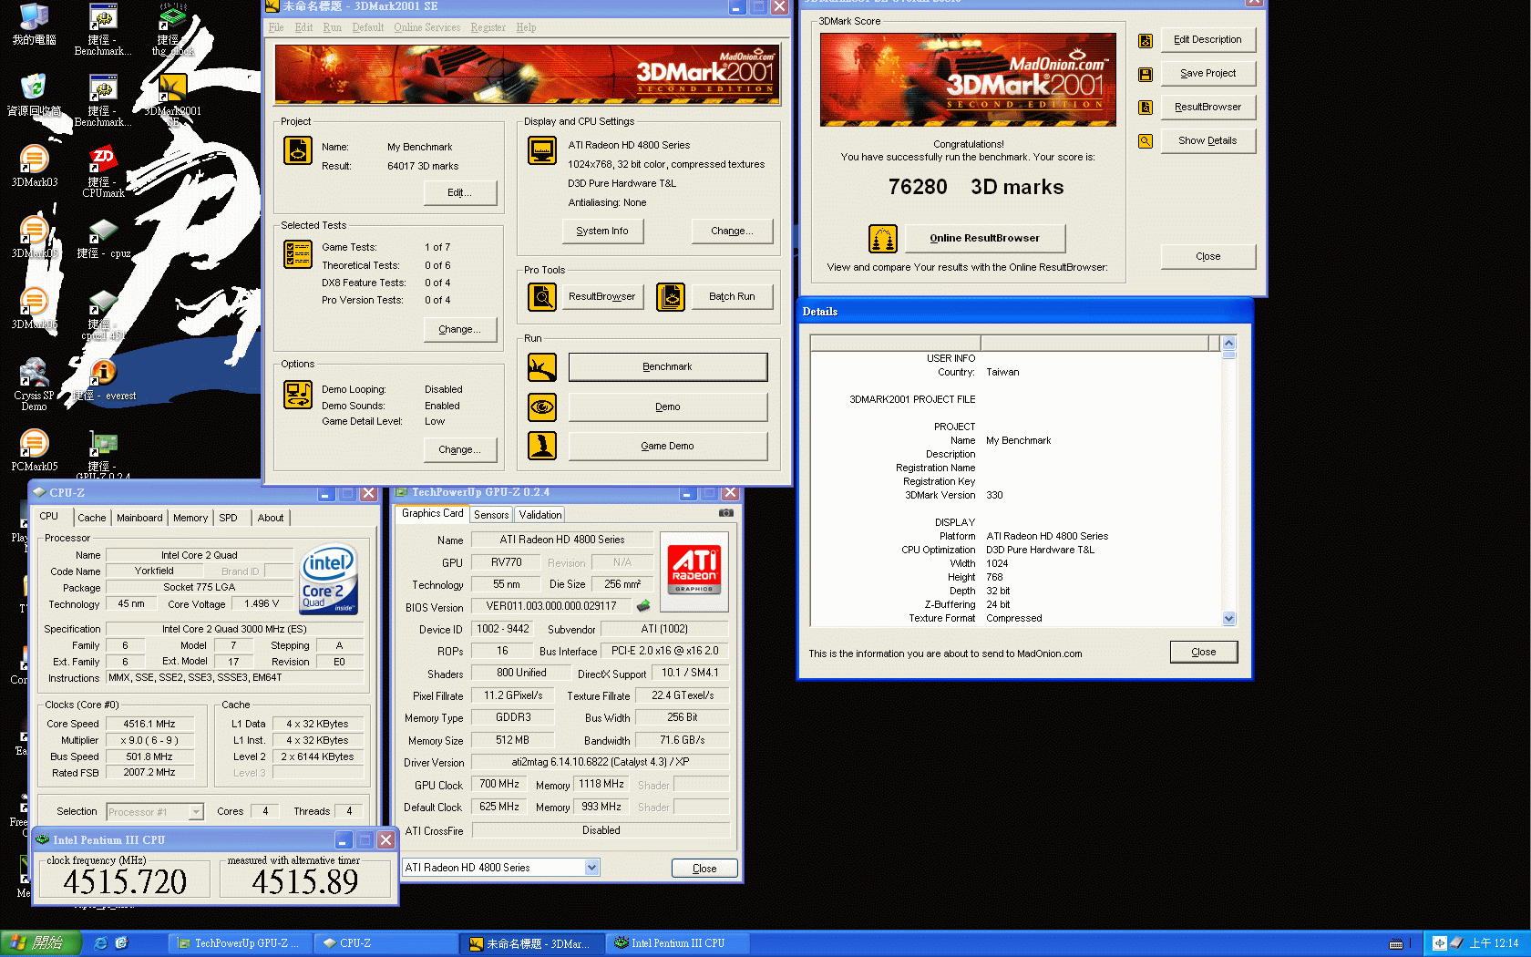Click the Show Details magnifier icon
Screen dimensions: 1531x957
tap(1146, 141)
